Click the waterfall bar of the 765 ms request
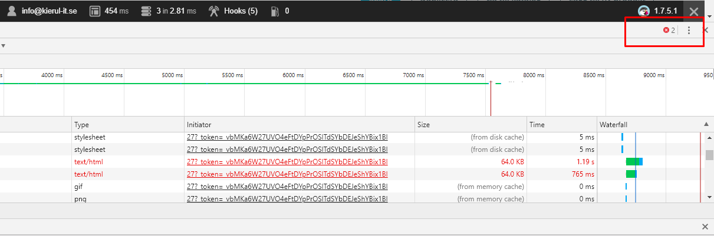Screen dimensions: 714x239 click(631, 174)
